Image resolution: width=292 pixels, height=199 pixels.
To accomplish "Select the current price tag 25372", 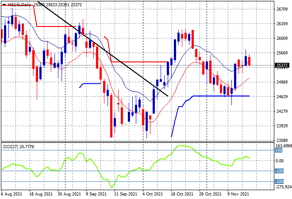I will tap(282, 65).
